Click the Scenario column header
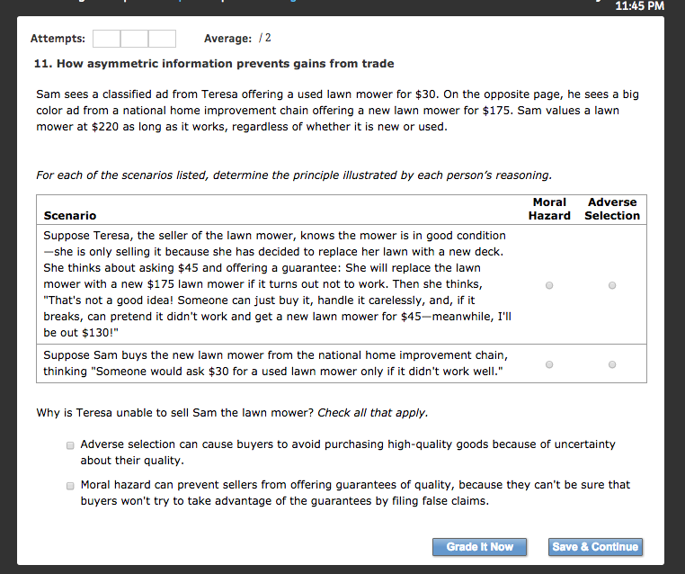Image resolution: width=685 pixels, height=574 pixels. (x=70, y=216)
